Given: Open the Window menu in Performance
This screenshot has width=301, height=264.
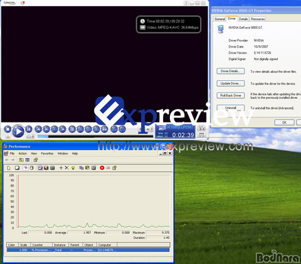Looking at the screenshot, I should coord(63,153).
